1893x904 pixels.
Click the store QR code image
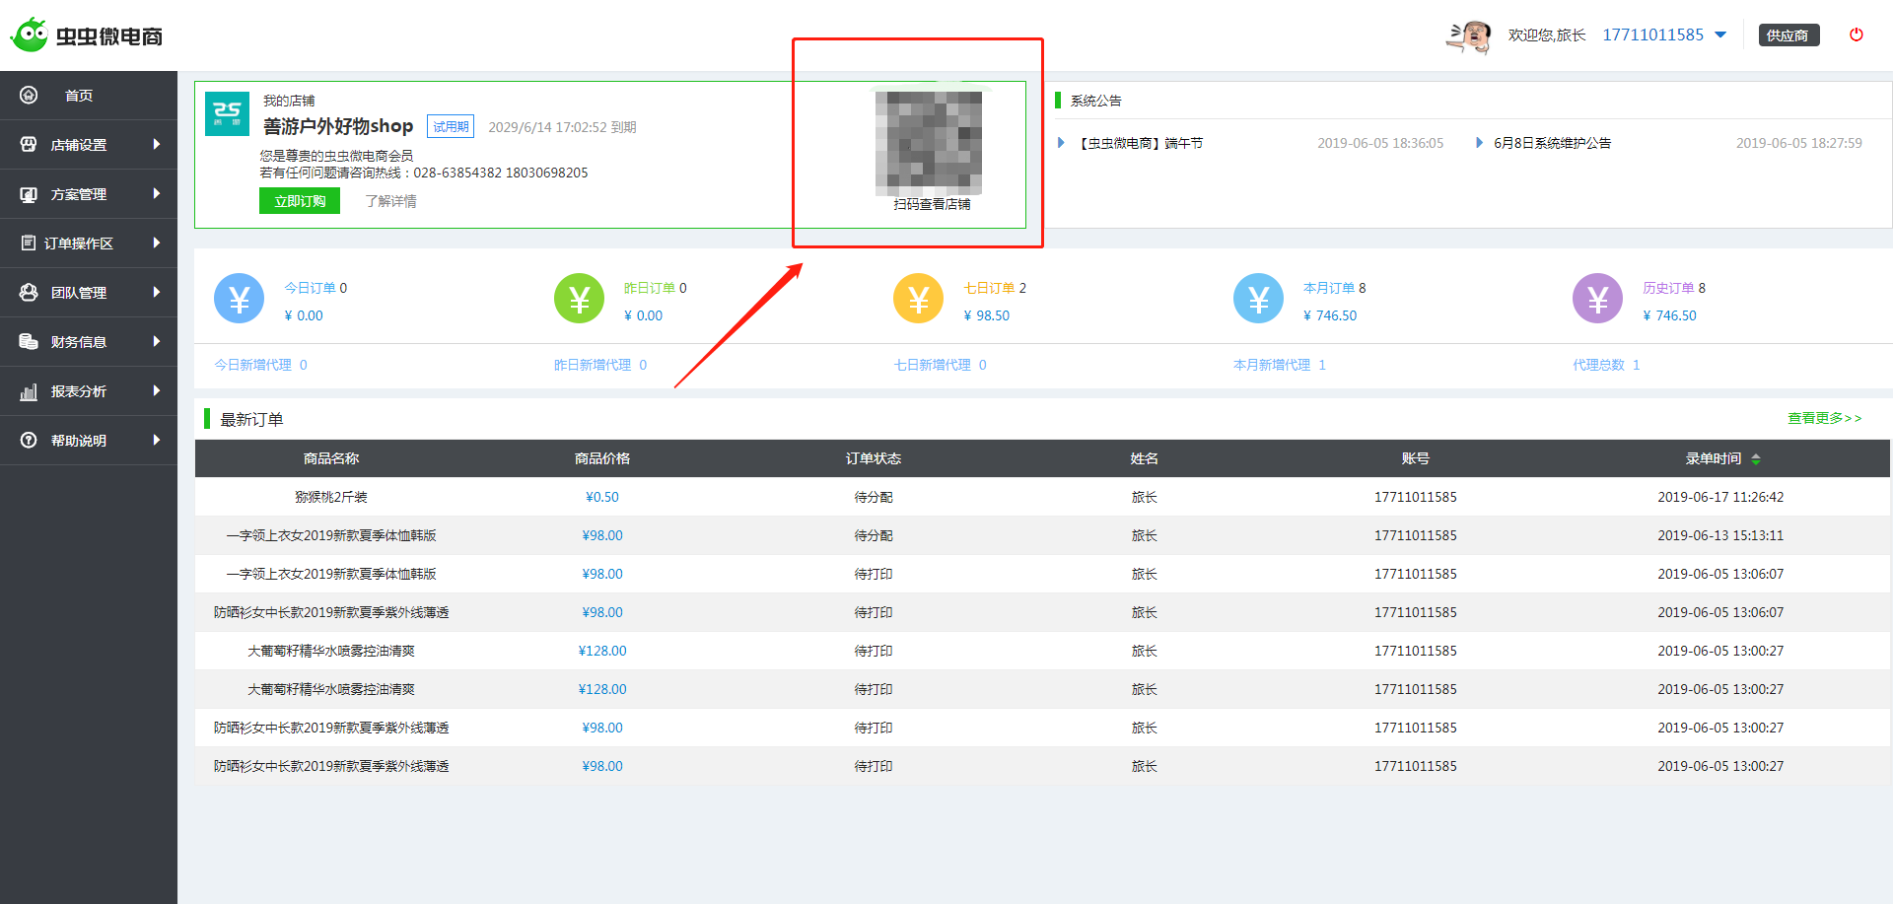[x=929, y=143]
